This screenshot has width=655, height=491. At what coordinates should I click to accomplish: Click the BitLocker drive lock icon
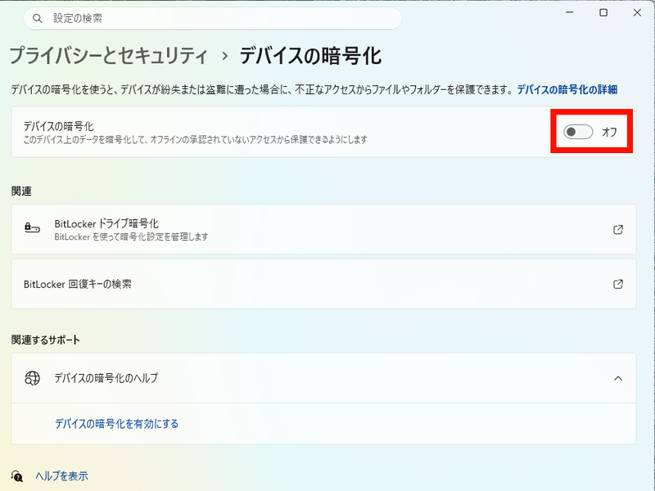click(32, 228)
